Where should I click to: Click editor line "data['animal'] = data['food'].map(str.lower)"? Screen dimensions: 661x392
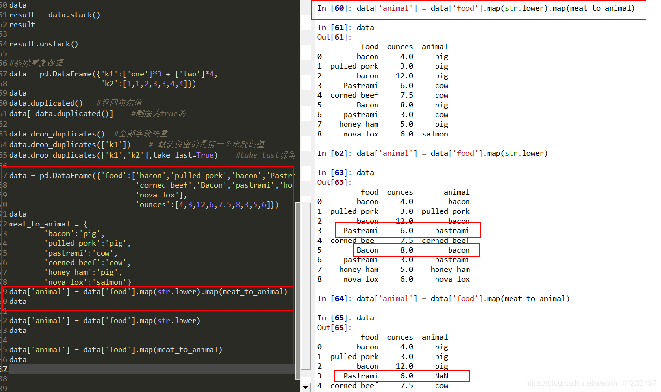pyautogui.click(x=105, y=320)
